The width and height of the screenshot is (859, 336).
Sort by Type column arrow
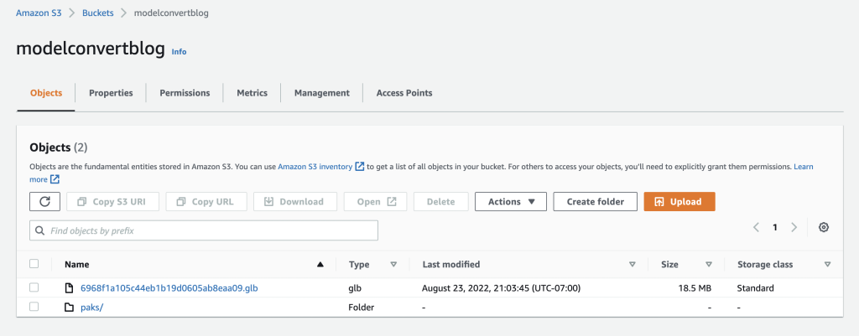tap(393, 264)
